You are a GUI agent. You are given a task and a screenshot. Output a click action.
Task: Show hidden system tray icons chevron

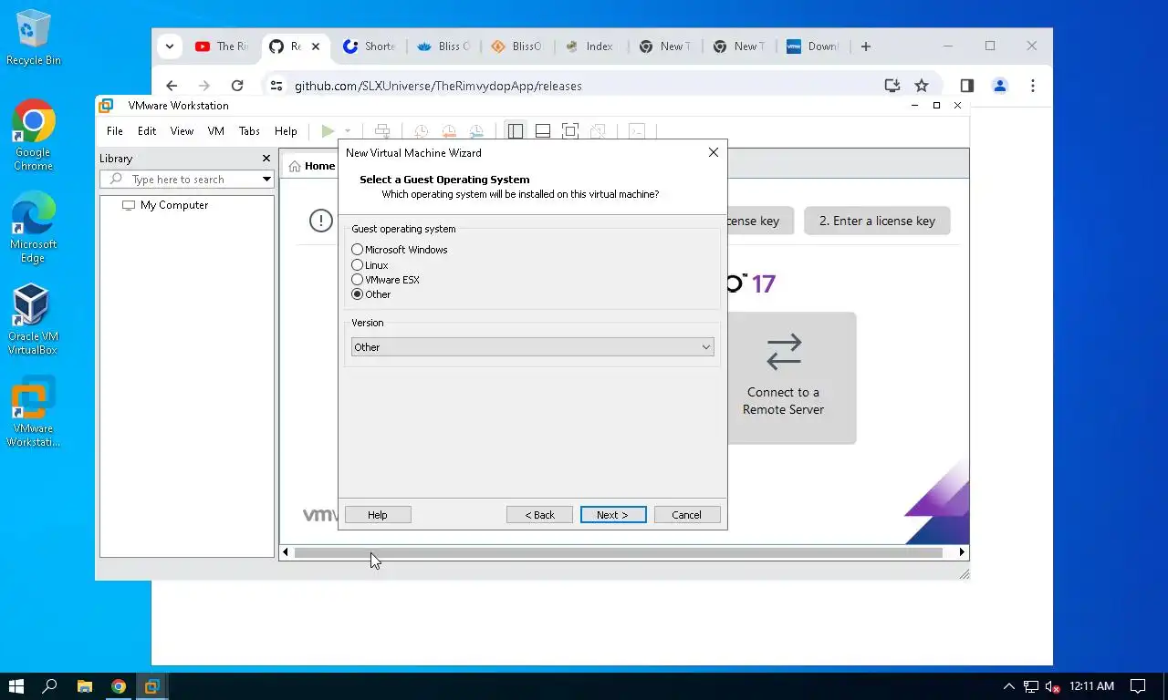tap(1009, 686)
